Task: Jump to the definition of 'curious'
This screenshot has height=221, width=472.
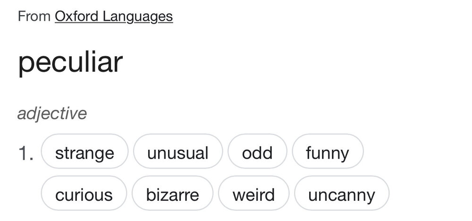Action: point(84,194)
